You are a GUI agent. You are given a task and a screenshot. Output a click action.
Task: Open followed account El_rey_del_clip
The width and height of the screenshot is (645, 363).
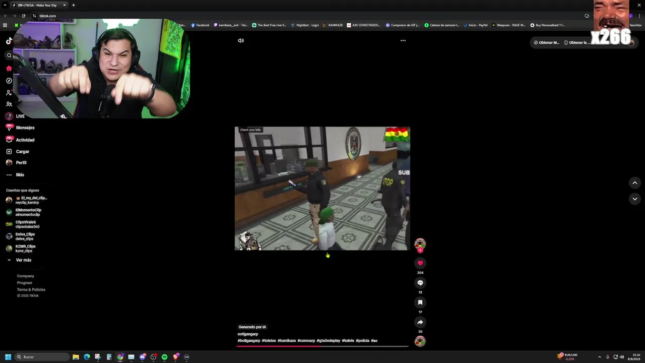pos(26,200)
